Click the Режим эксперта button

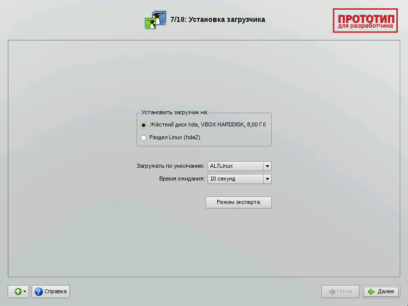238,202
